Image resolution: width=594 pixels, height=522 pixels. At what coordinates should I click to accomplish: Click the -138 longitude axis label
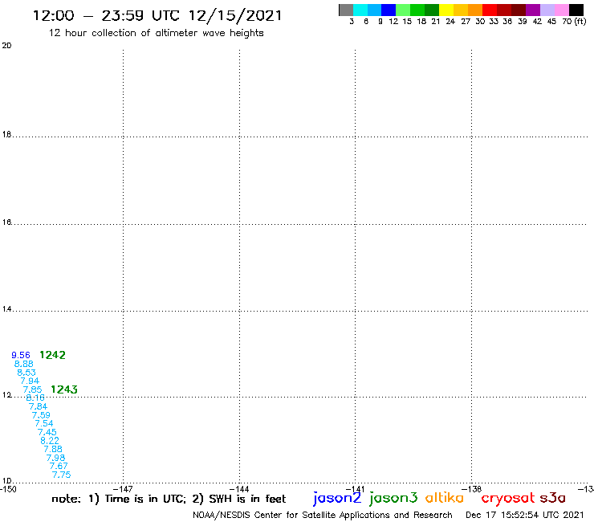coord(472,489)
